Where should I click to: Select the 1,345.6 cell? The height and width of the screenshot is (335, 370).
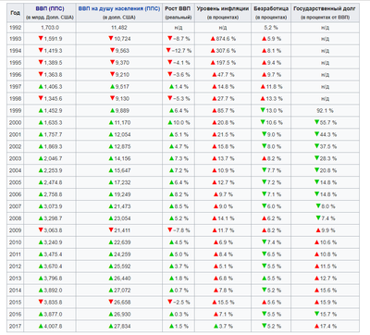(50, 99)
